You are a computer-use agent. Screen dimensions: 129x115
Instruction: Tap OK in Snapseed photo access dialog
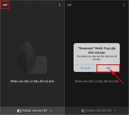click(108, 68)
